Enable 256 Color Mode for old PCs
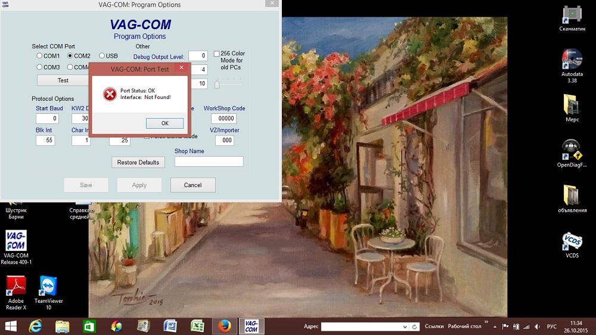The height and width of the screenshot is (335, 596). coord(217,54)
